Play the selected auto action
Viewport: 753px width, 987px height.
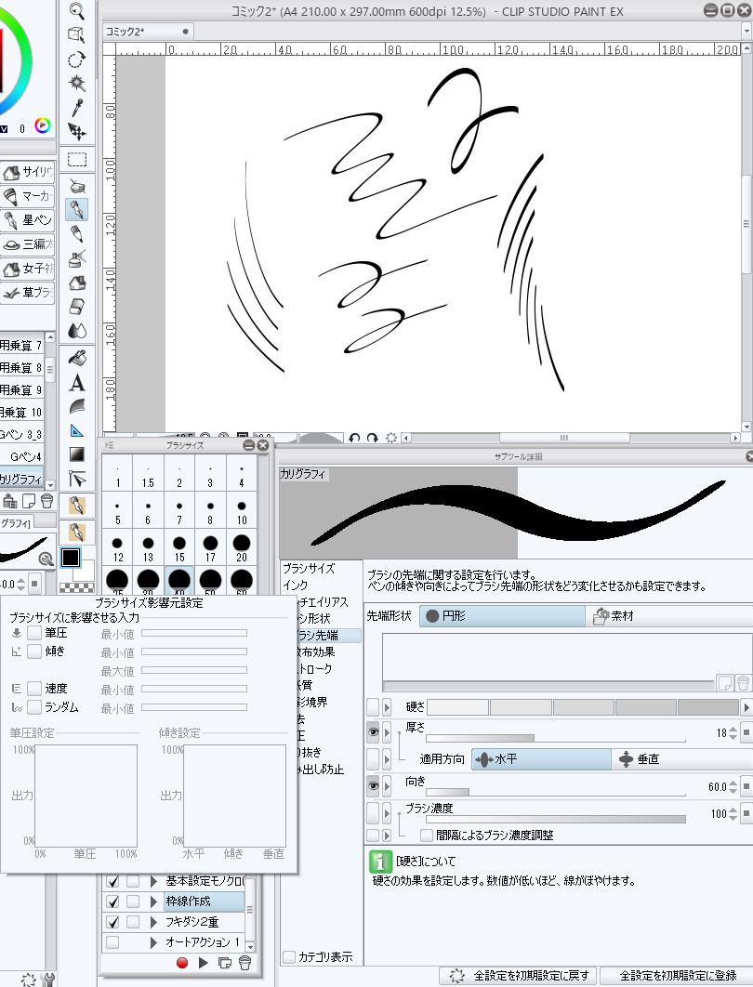203,963
